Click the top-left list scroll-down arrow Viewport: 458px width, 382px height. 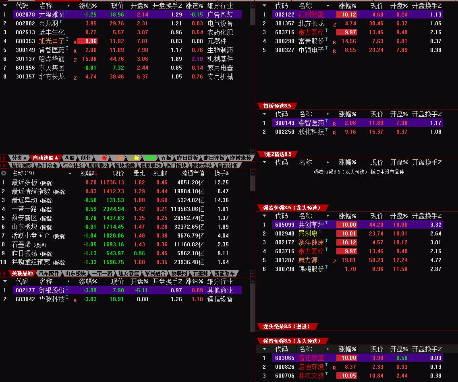(x=253, y=151)
